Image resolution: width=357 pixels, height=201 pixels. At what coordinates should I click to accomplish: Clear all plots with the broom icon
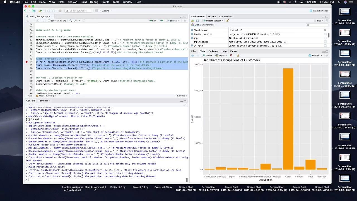point(238,56)
